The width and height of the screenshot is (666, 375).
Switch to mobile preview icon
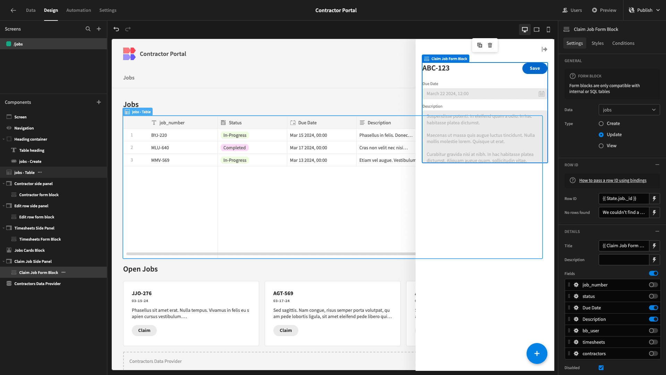click(x=548, y=30)
